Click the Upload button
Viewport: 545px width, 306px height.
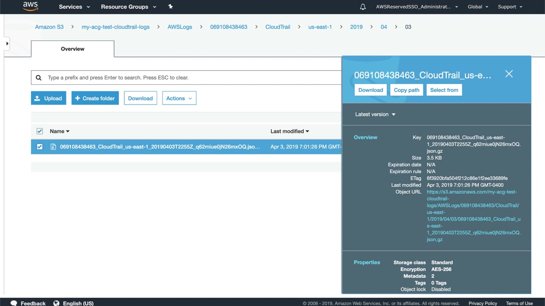[x=49, y=98]
